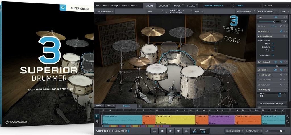Pop out the TRACKER tab window icon
Viewport: 291px width, 135px height.
197,4
